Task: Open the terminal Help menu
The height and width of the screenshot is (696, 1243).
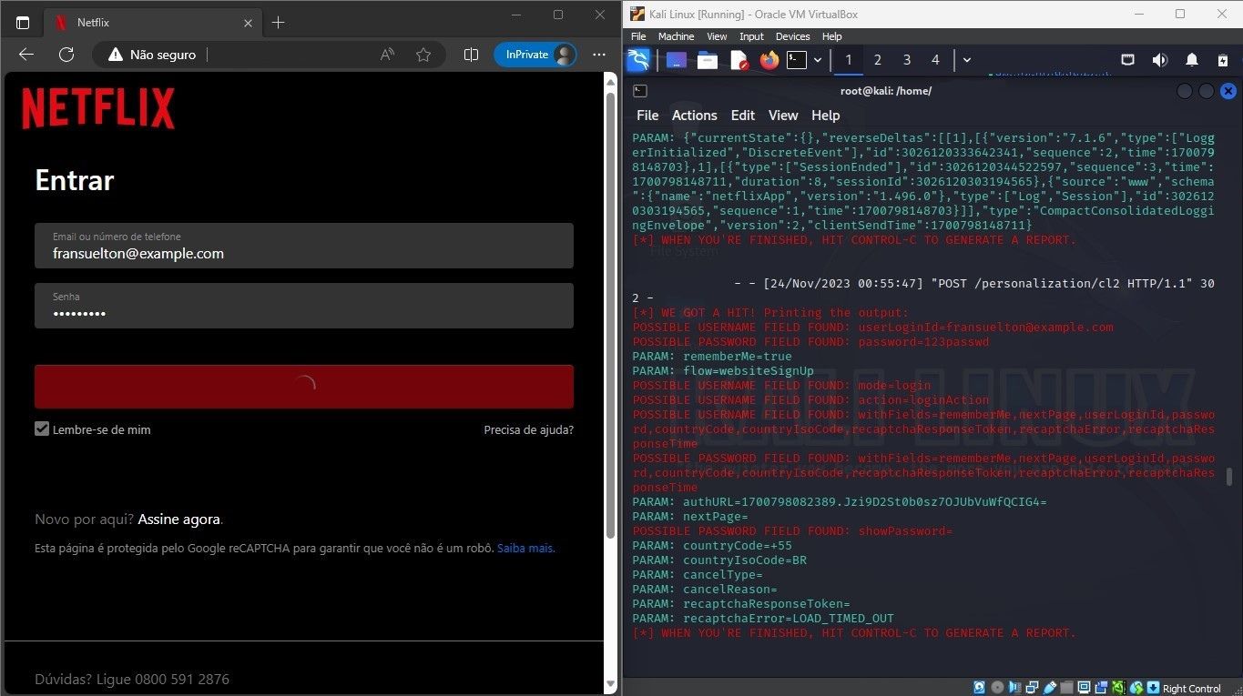Action: (x=825, y=116)
